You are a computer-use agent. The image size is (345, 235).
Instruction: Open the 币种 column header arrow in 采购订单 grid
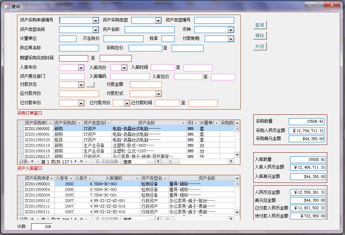point(196,123)
